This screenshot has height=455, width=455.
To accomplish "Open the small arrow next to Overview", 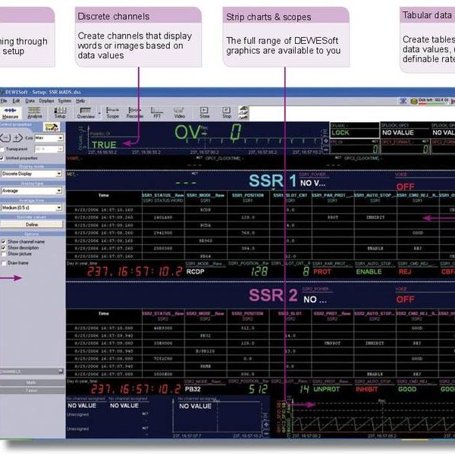I will (99, 114).
